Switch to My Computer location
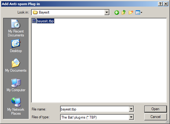 point(16,85)
